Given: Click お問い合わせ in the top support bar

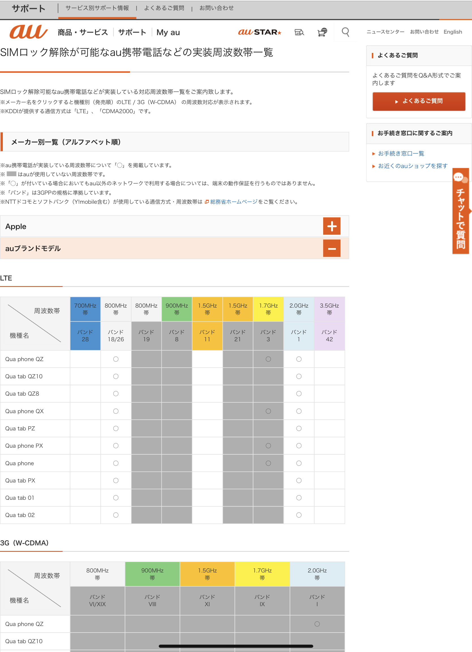Looking at the screenshot, I should pyautogui.click(x=216, y=8).
